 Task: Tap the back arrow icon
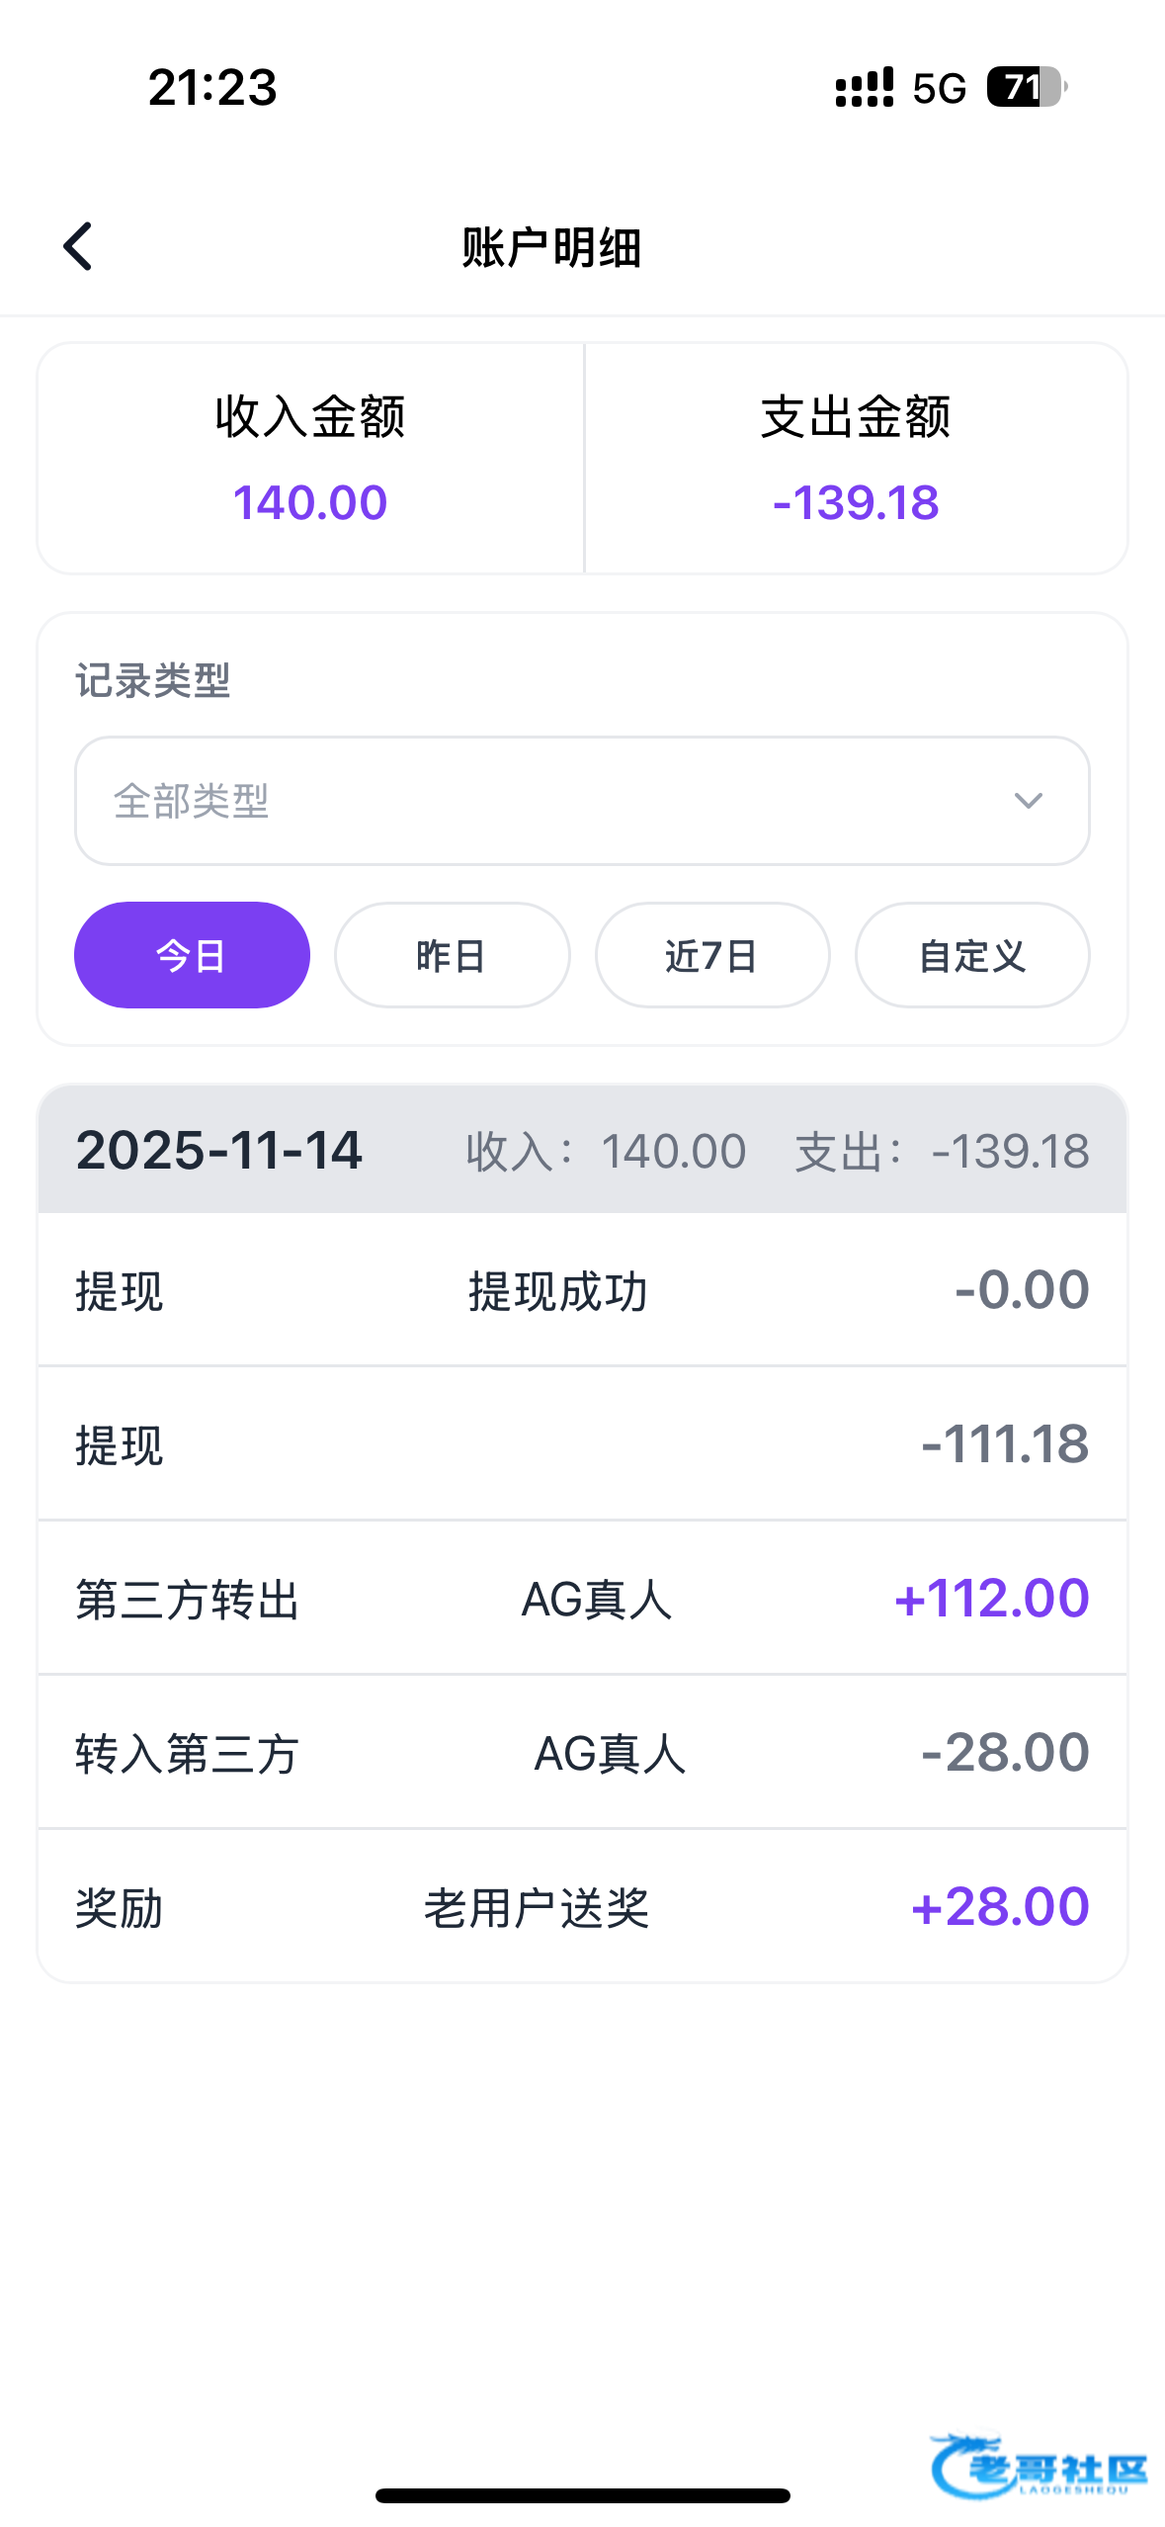coord(78,246)
